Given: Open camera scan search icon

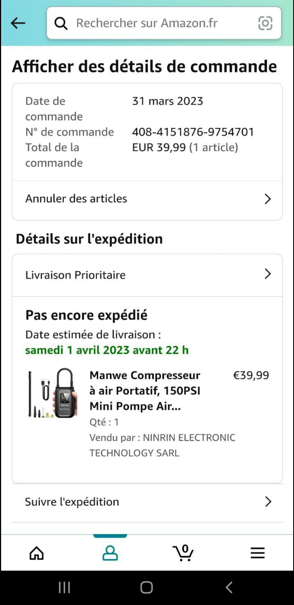Looking at the screenshot, I should click(265, 23).
